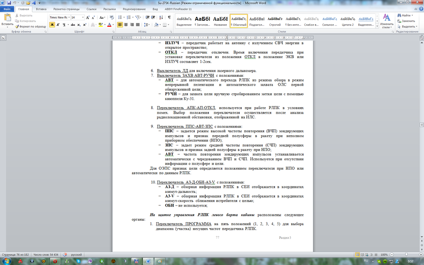Open Windows Start button
This screenshot has height=265, width=424.
pos(6,261)
